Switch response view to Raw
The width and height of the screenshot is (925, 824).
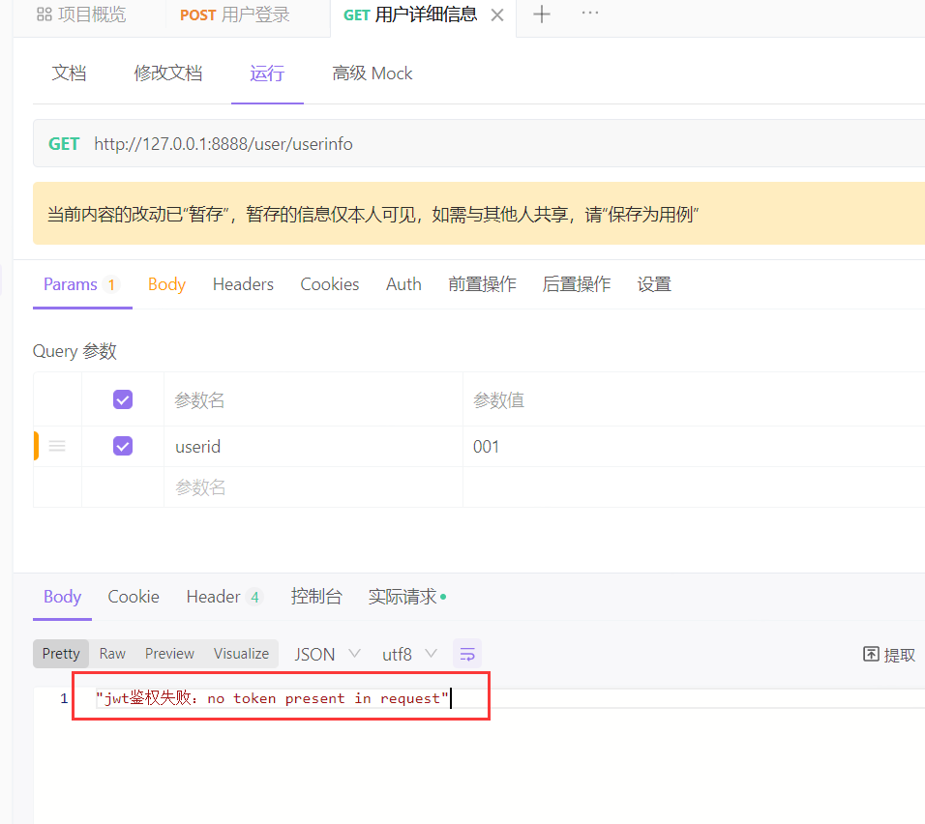[111, 653]
